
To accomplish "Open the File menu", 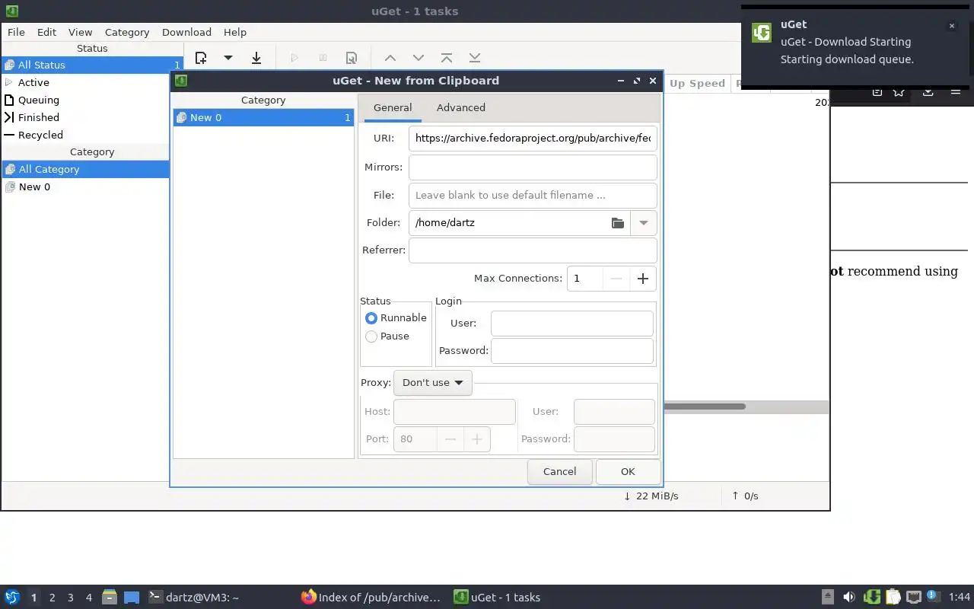I will pyautogui.click(x=16, y=32).
